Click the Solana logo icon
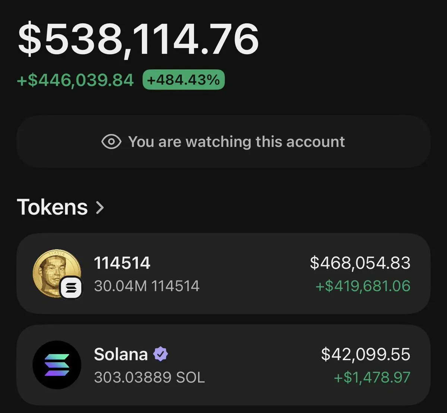 [57, 365]
